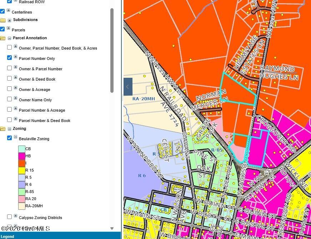Screen dimensions: 311x239
Task: Click the RAYMOND HUGHES LN street label
Action: pyautogui.click(x=279, y=72)
